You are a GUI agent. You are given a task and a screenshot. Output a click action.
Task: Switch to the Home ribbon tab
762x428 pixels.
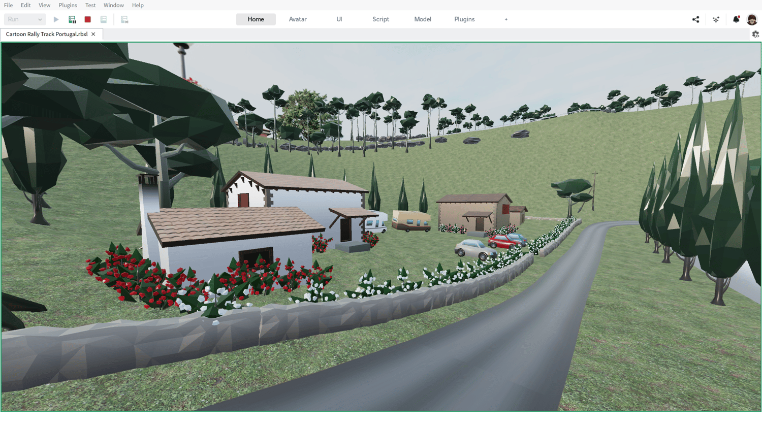256,19
